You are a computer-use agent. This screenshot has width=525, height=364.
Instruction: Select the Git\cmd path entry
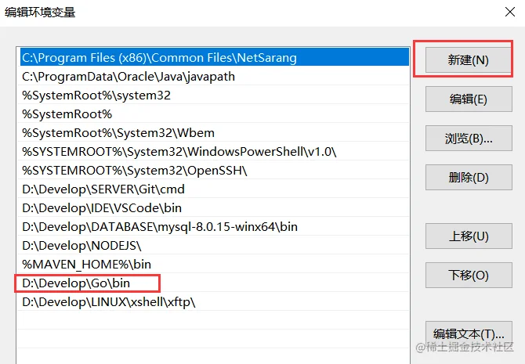pos(213,189)
